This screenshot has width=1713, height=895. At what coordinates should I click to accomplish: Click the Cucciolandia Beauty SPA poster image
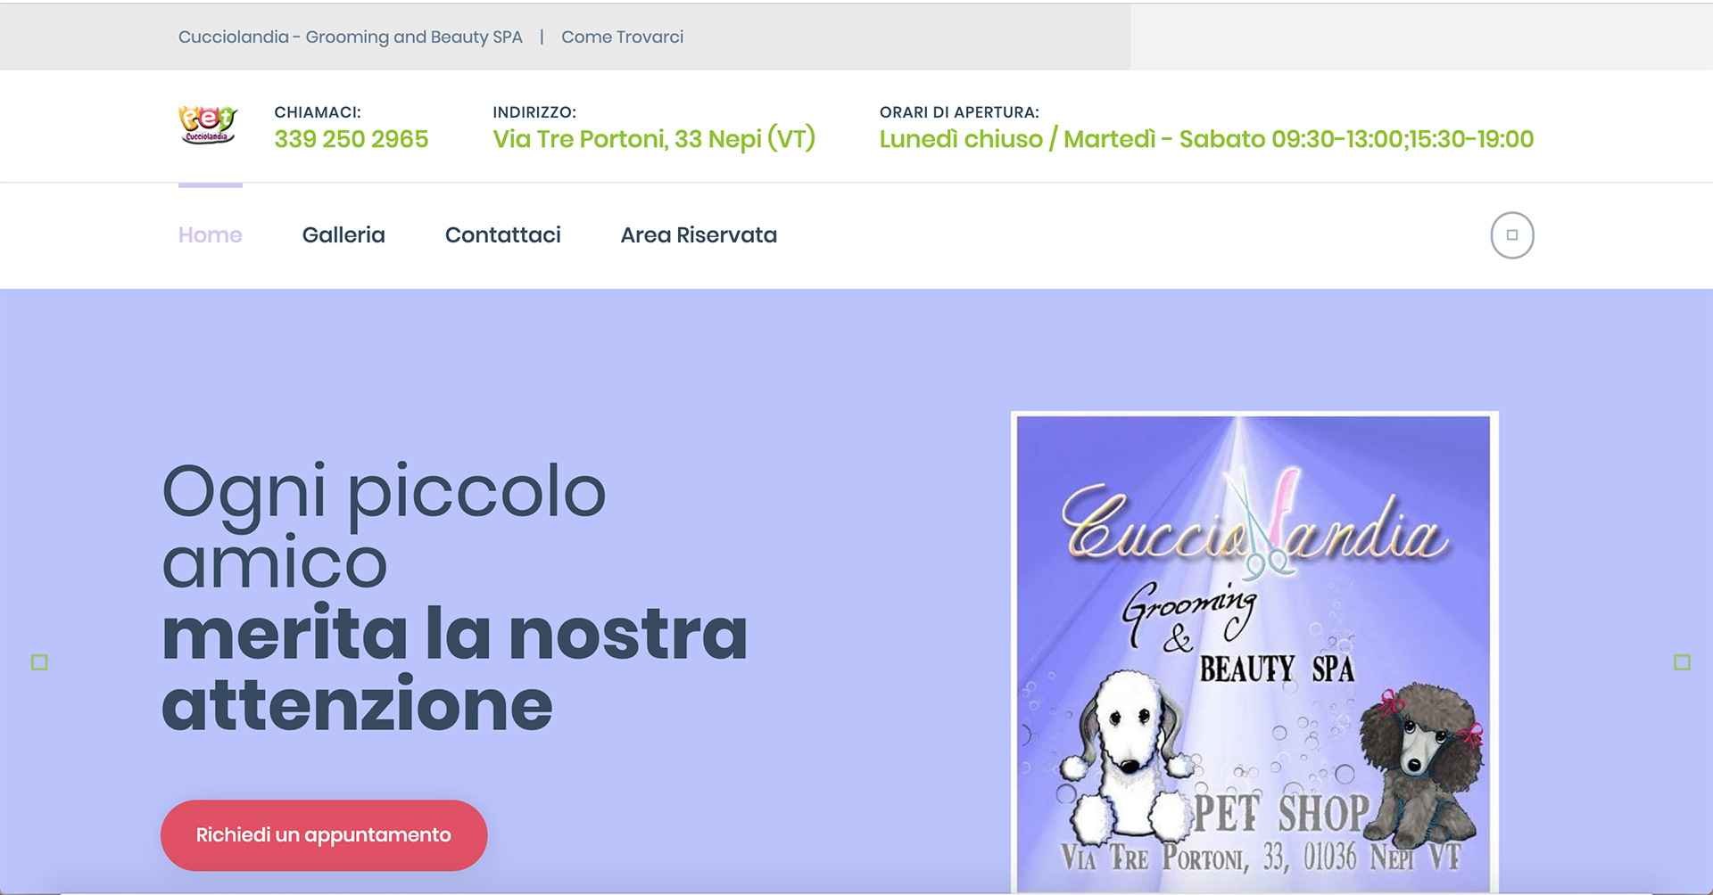click(1254, 653)
